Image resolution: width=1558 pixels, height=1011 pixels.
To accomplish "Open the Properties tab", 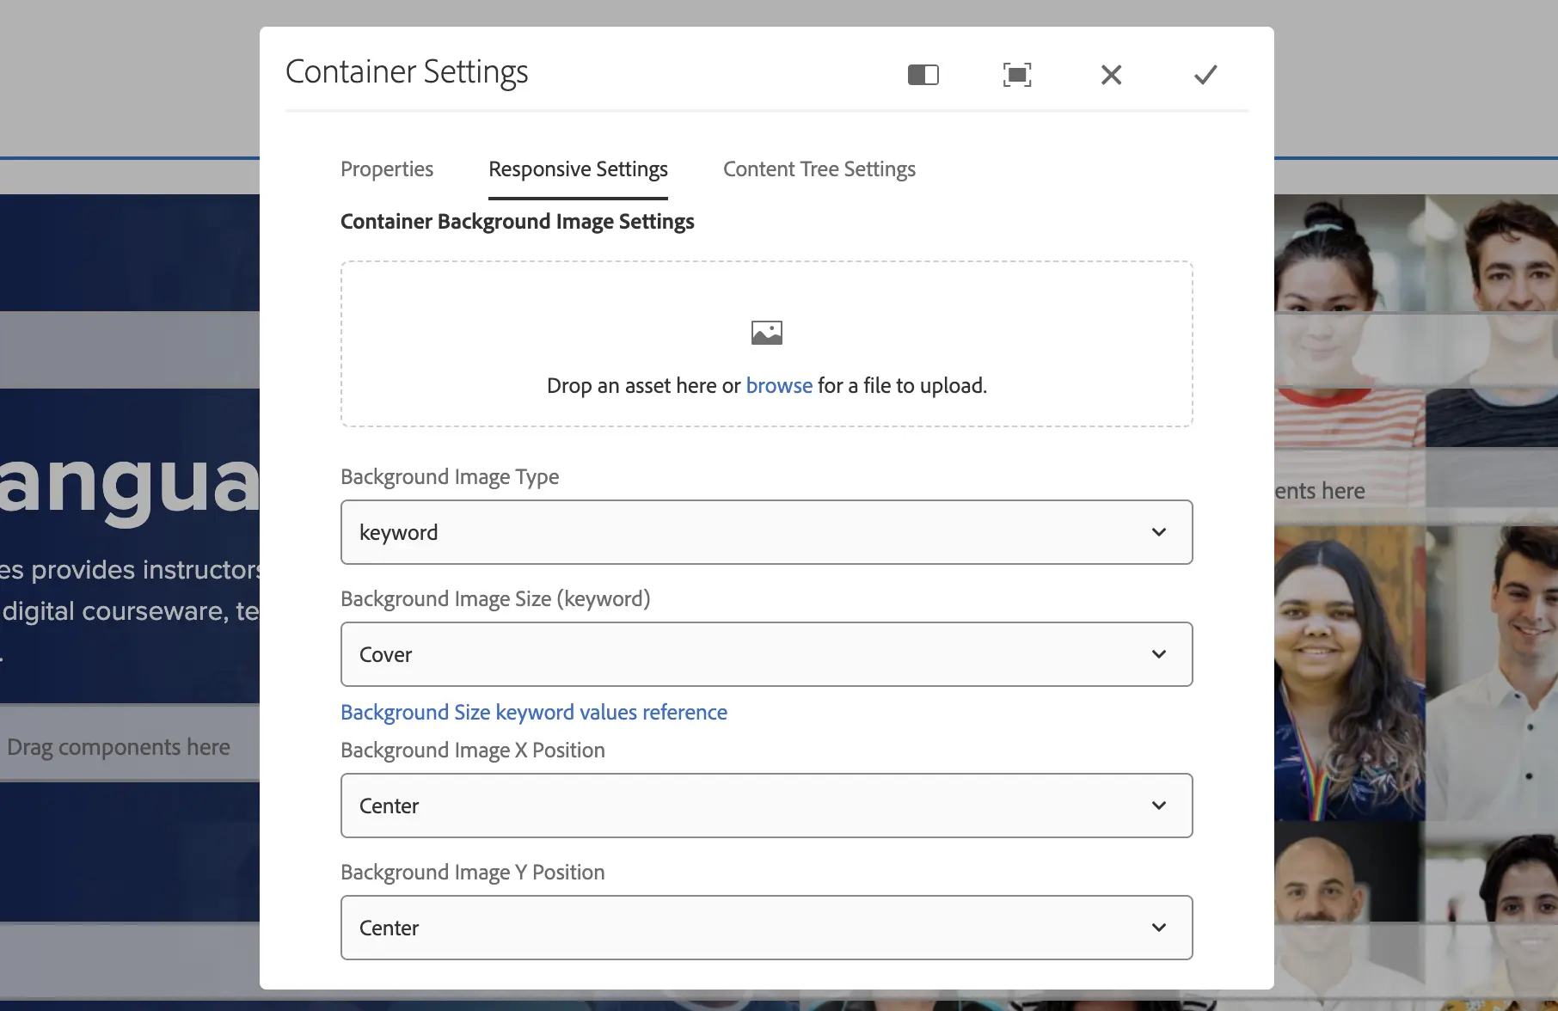I will coord(387,169).
